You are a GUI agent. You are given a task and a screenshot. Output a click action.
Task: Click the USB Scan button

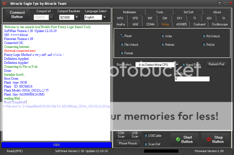pyautogui.click(x=135, y=135)
